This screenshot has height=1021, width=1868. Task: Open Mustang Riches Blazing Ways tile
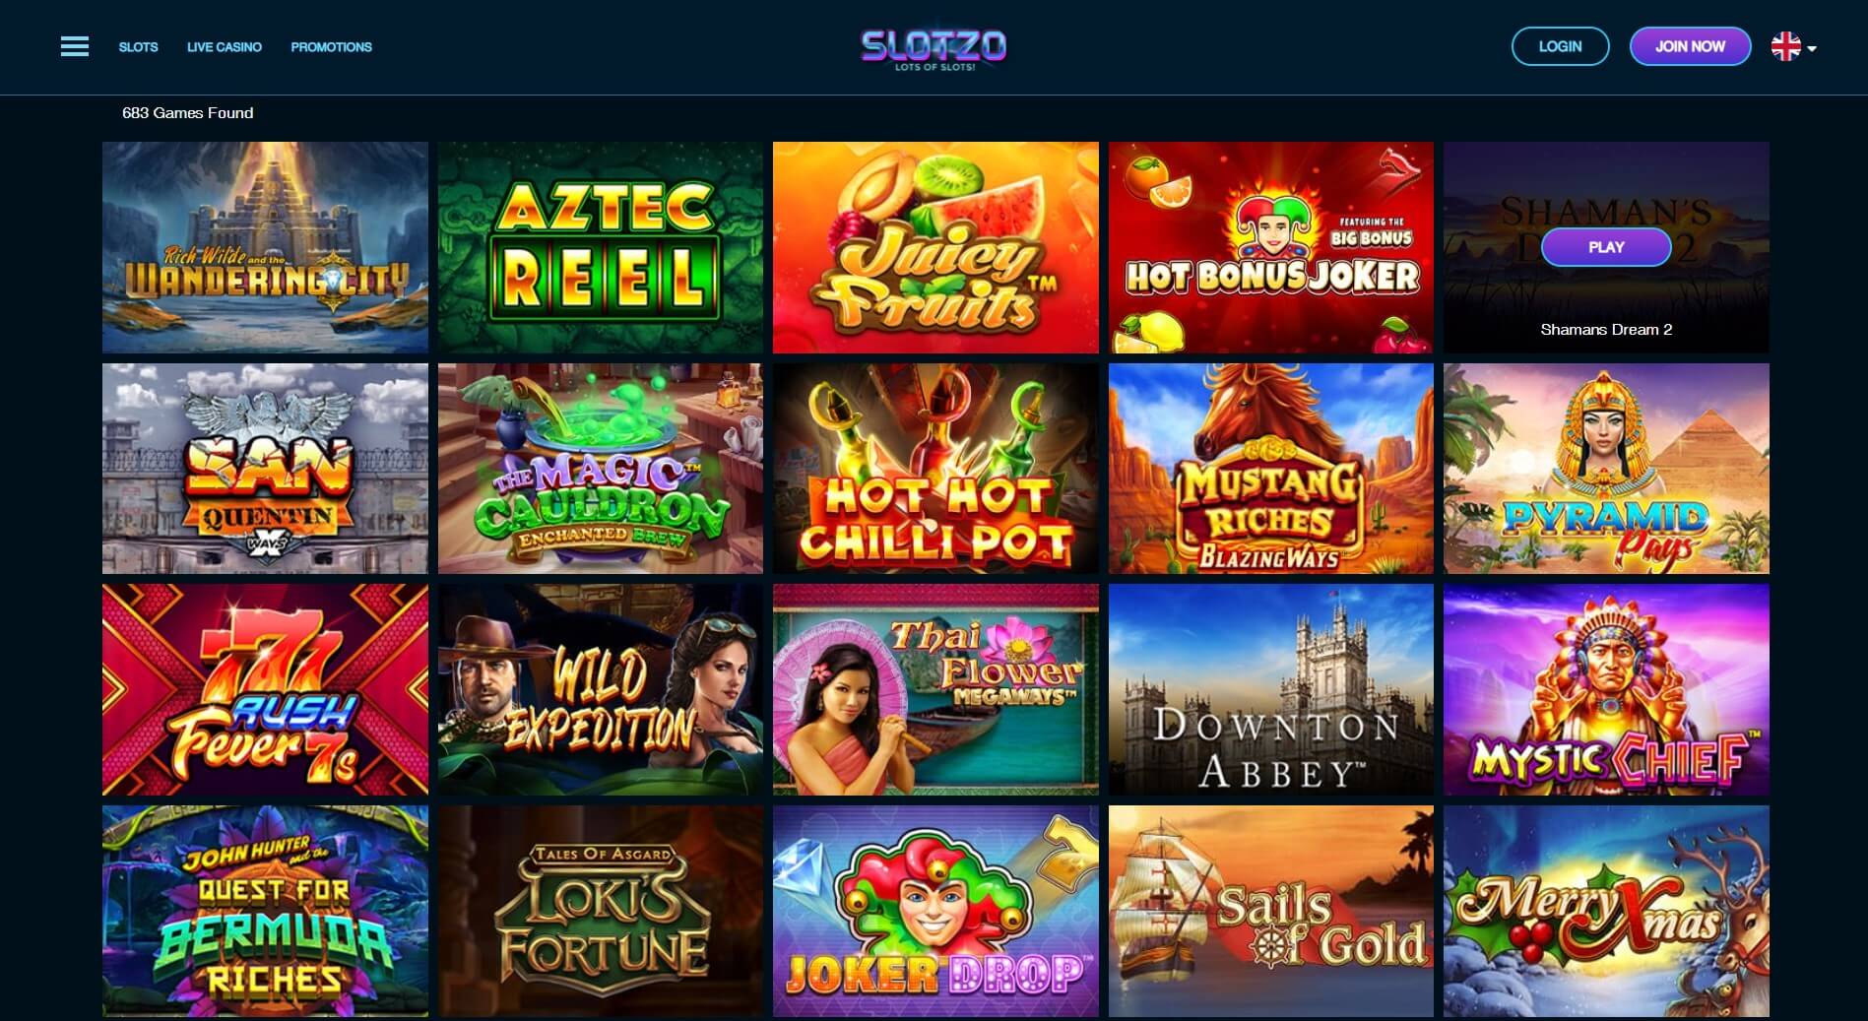coord(1271,469)
